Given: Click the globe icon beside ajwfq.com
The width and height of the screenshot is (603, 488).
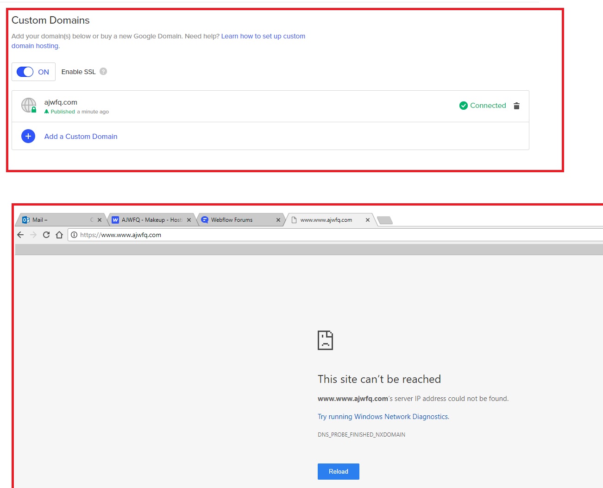Looking at the screenshot, I should click(29, 105).
